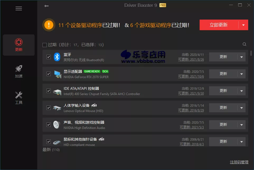Screen dimensions: 254x170
Task: Click the NVIDIA GeForce RTX 2070 SUPER device icon
Action: [58, 74]
